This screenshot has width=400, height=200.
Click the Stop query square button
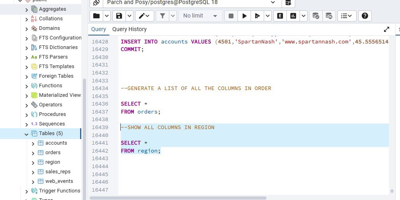coord(231,16)
